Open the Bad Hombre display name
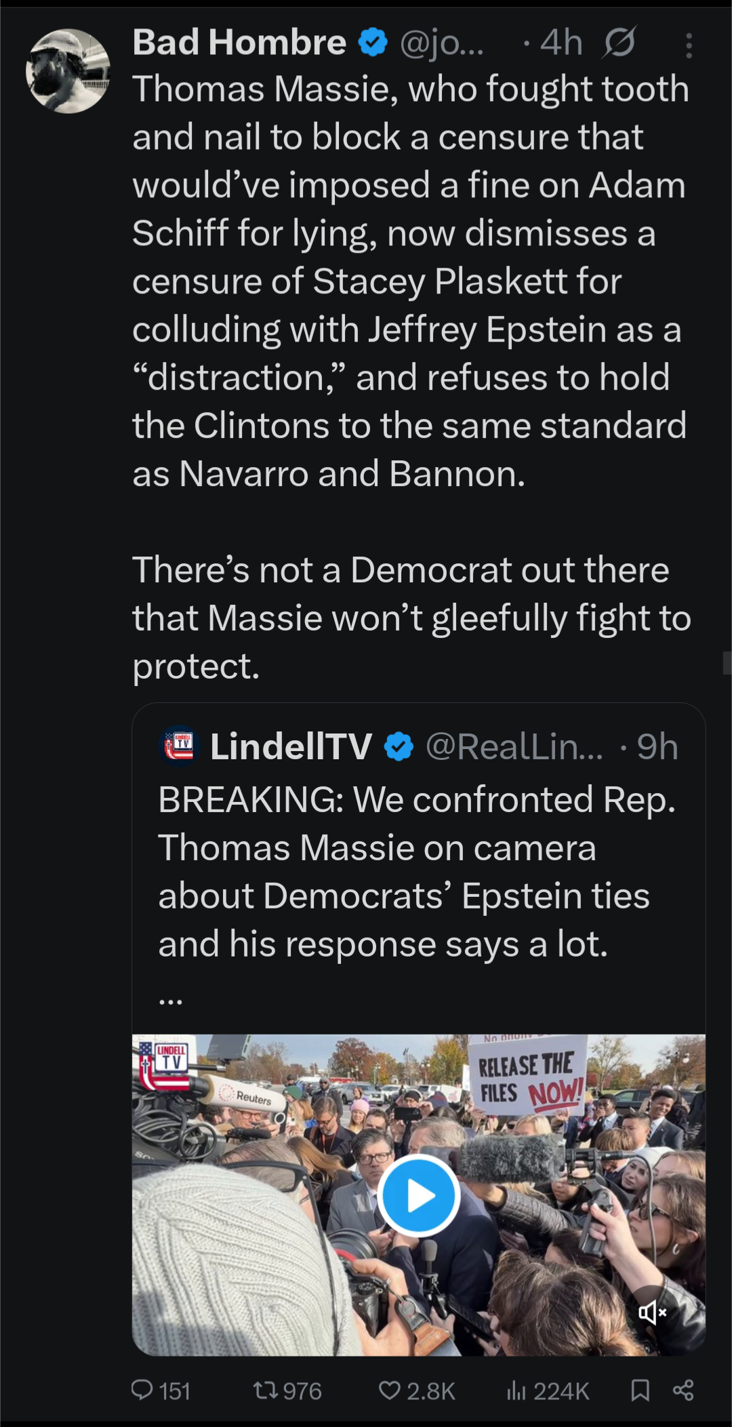This screenshot has height=1427, width=732. [x=239, y=43]
